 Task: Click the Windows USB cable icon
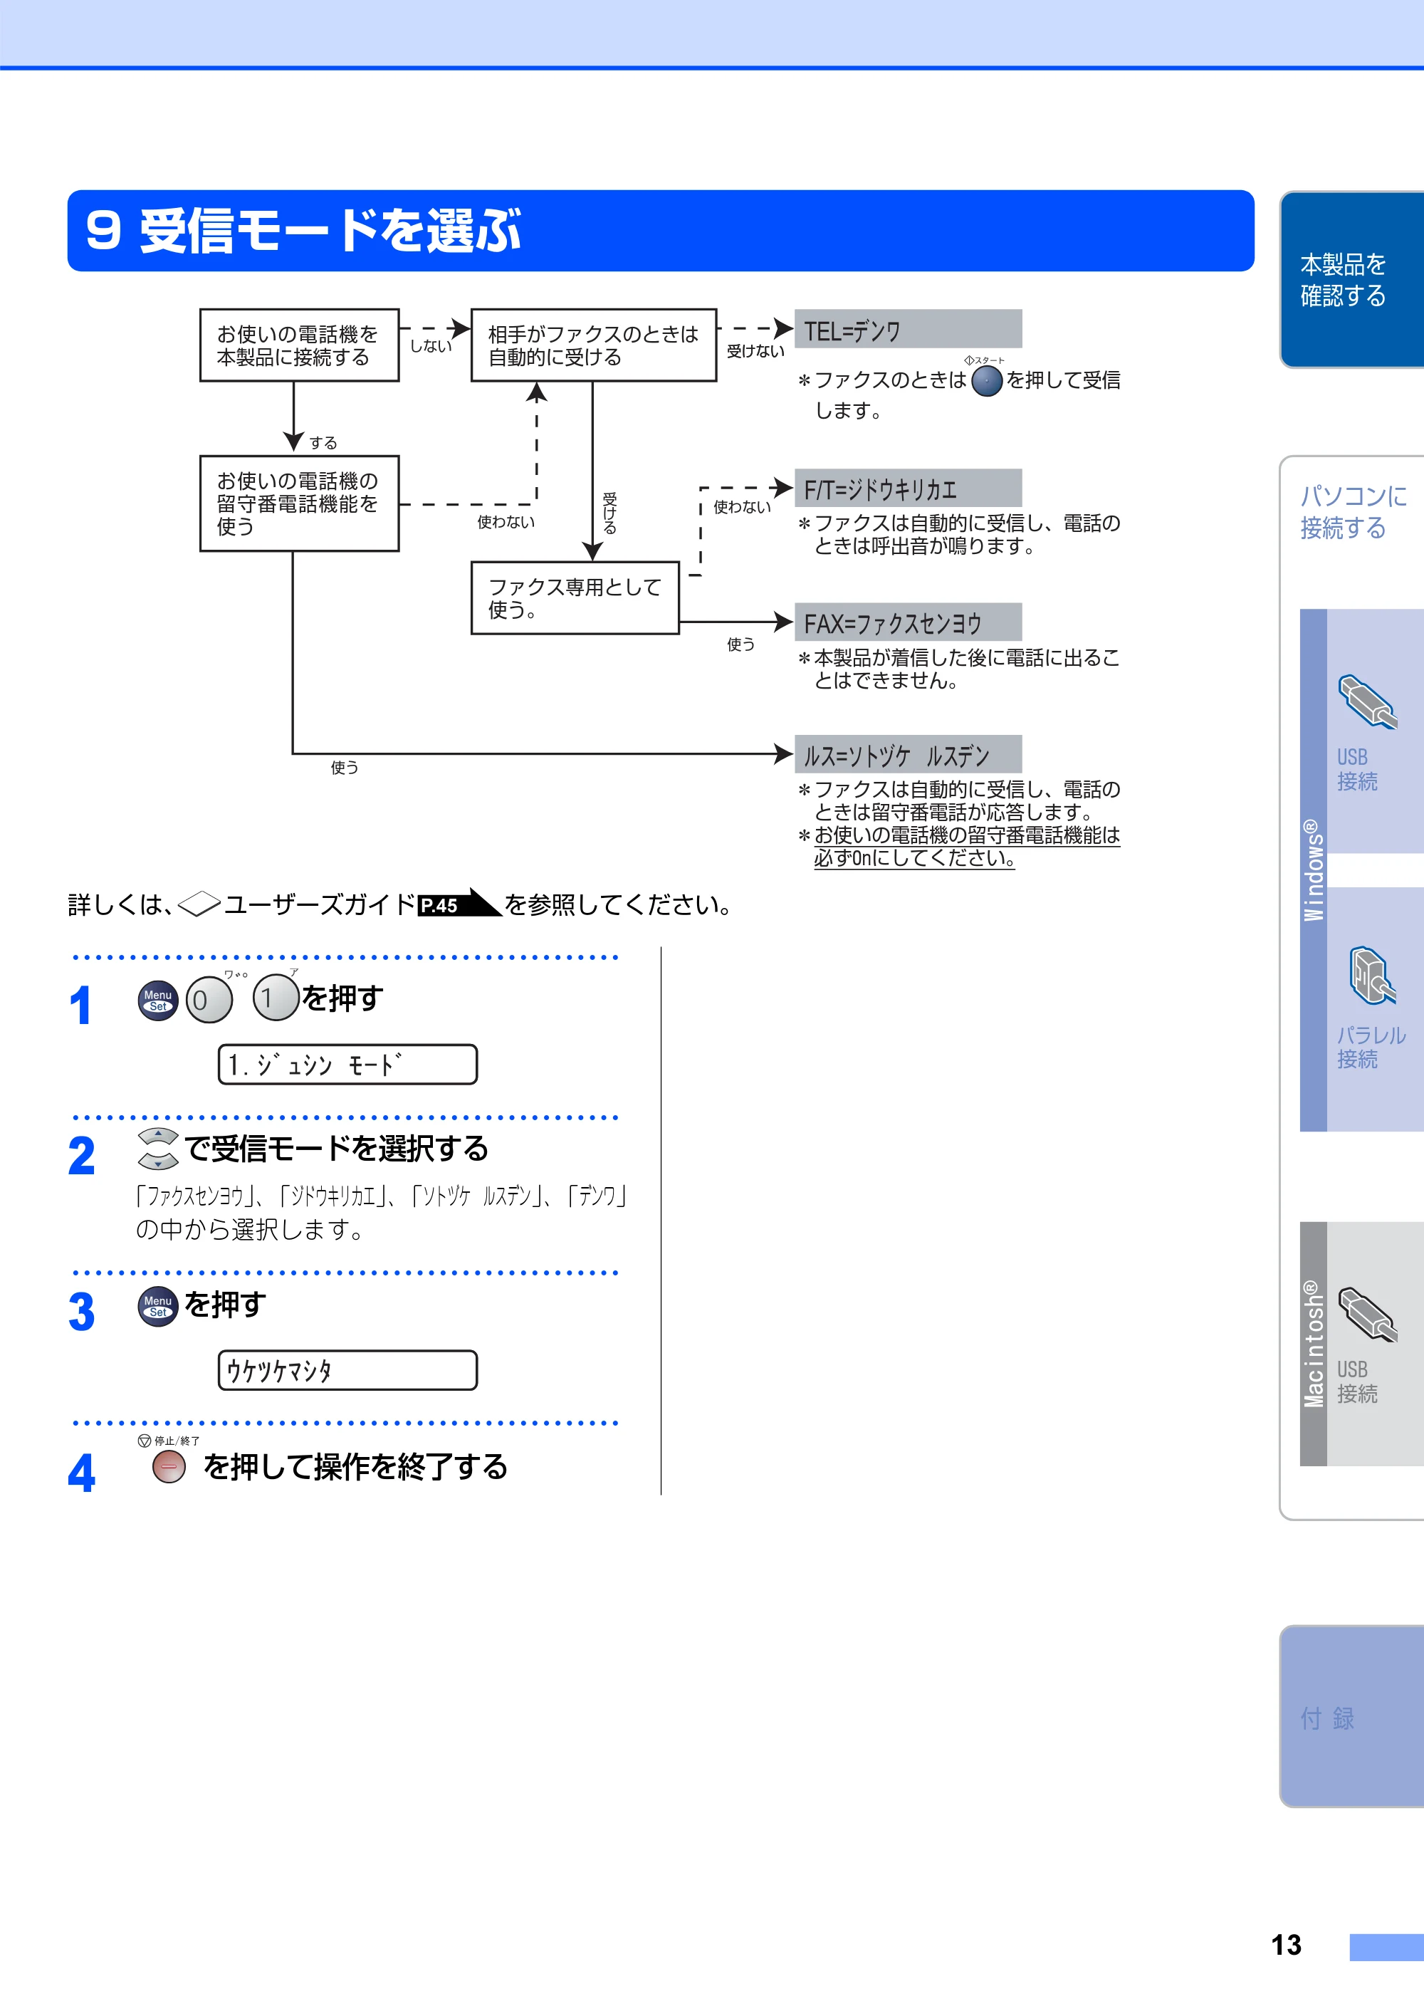click(1368, 701)
